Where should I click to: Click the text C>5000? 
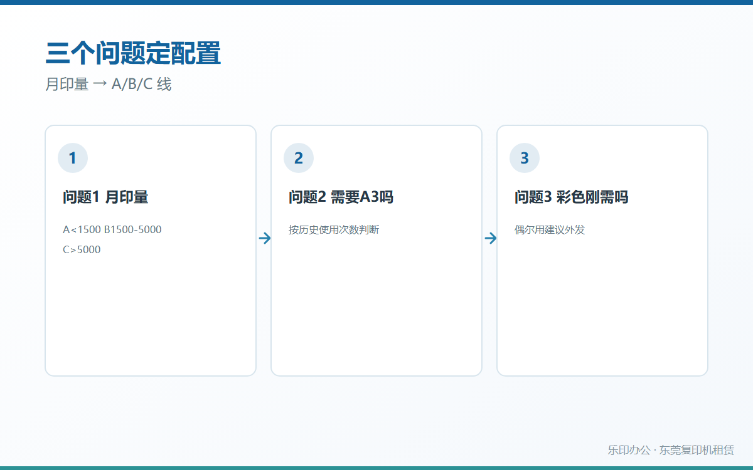coord(82,250)
